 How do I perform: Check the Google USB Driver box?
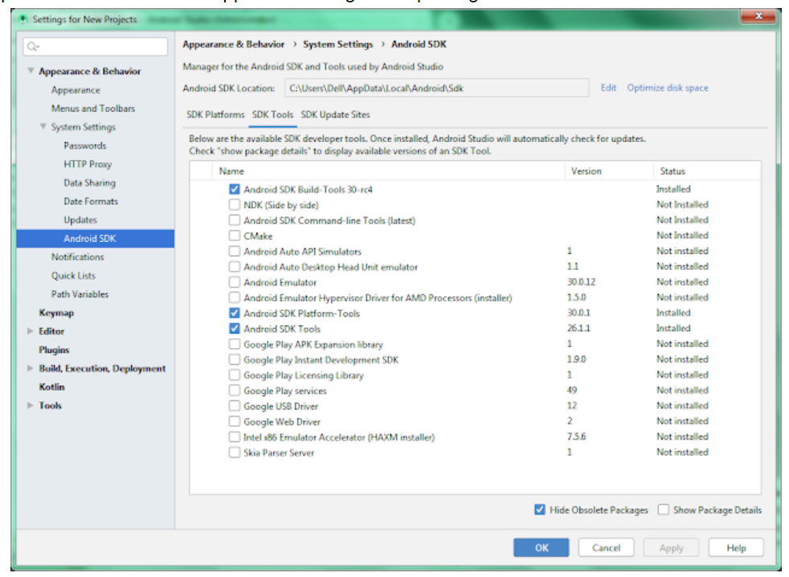tap(234, 406)
